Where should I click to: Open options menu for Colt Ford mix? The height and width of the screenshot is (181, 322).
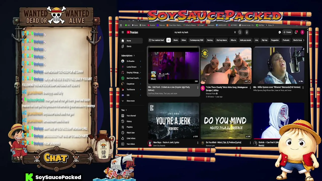pos(198,87)
